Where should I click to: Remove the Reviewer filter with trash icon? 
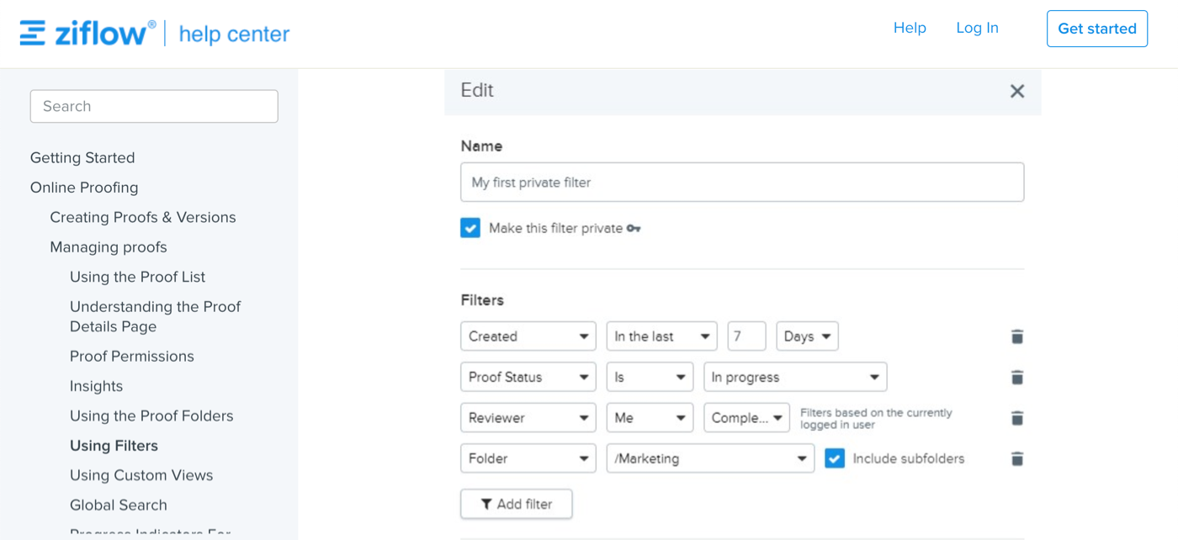[x=1016, y=418]
